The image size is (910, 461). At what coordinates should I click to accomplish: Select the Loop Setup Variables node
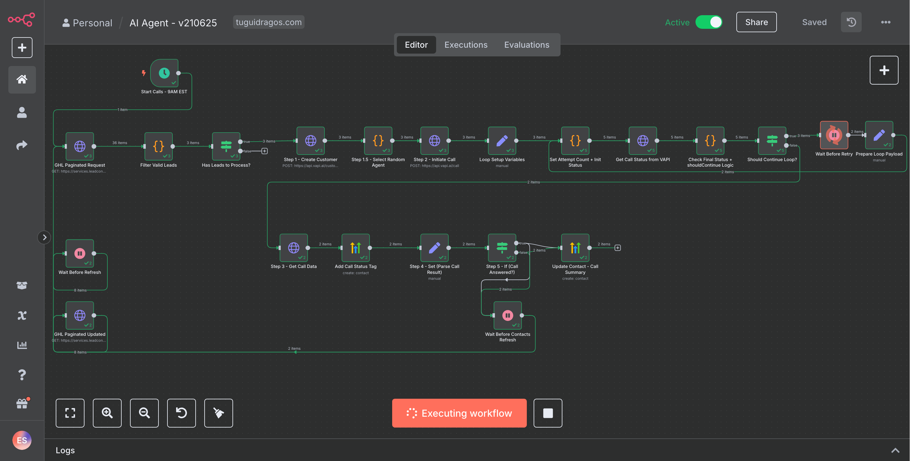(502, 140)
